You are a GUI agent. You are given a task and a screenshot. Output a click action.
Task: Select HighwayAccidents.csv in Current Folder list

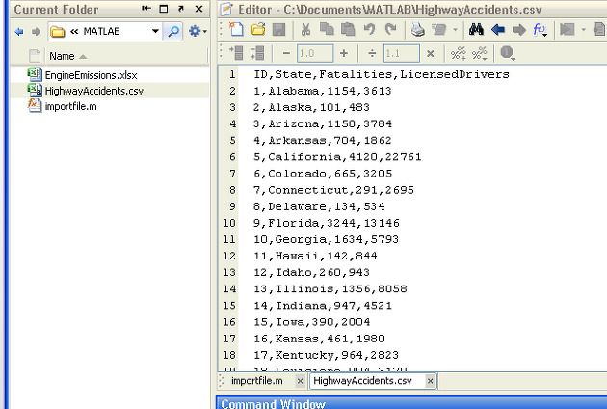94,91
